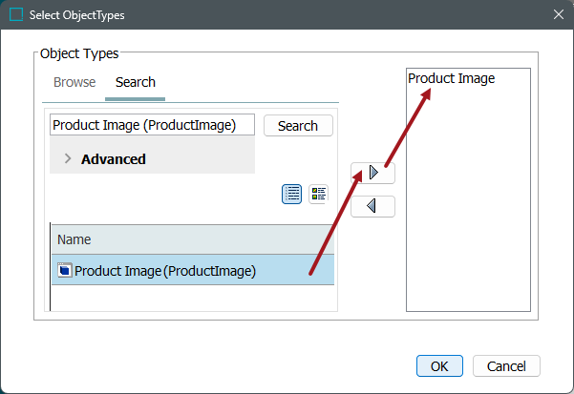The height and width of the screenshot is (394, 574).
Task: Confirm selection with the OK button
Action: point(439,365)
